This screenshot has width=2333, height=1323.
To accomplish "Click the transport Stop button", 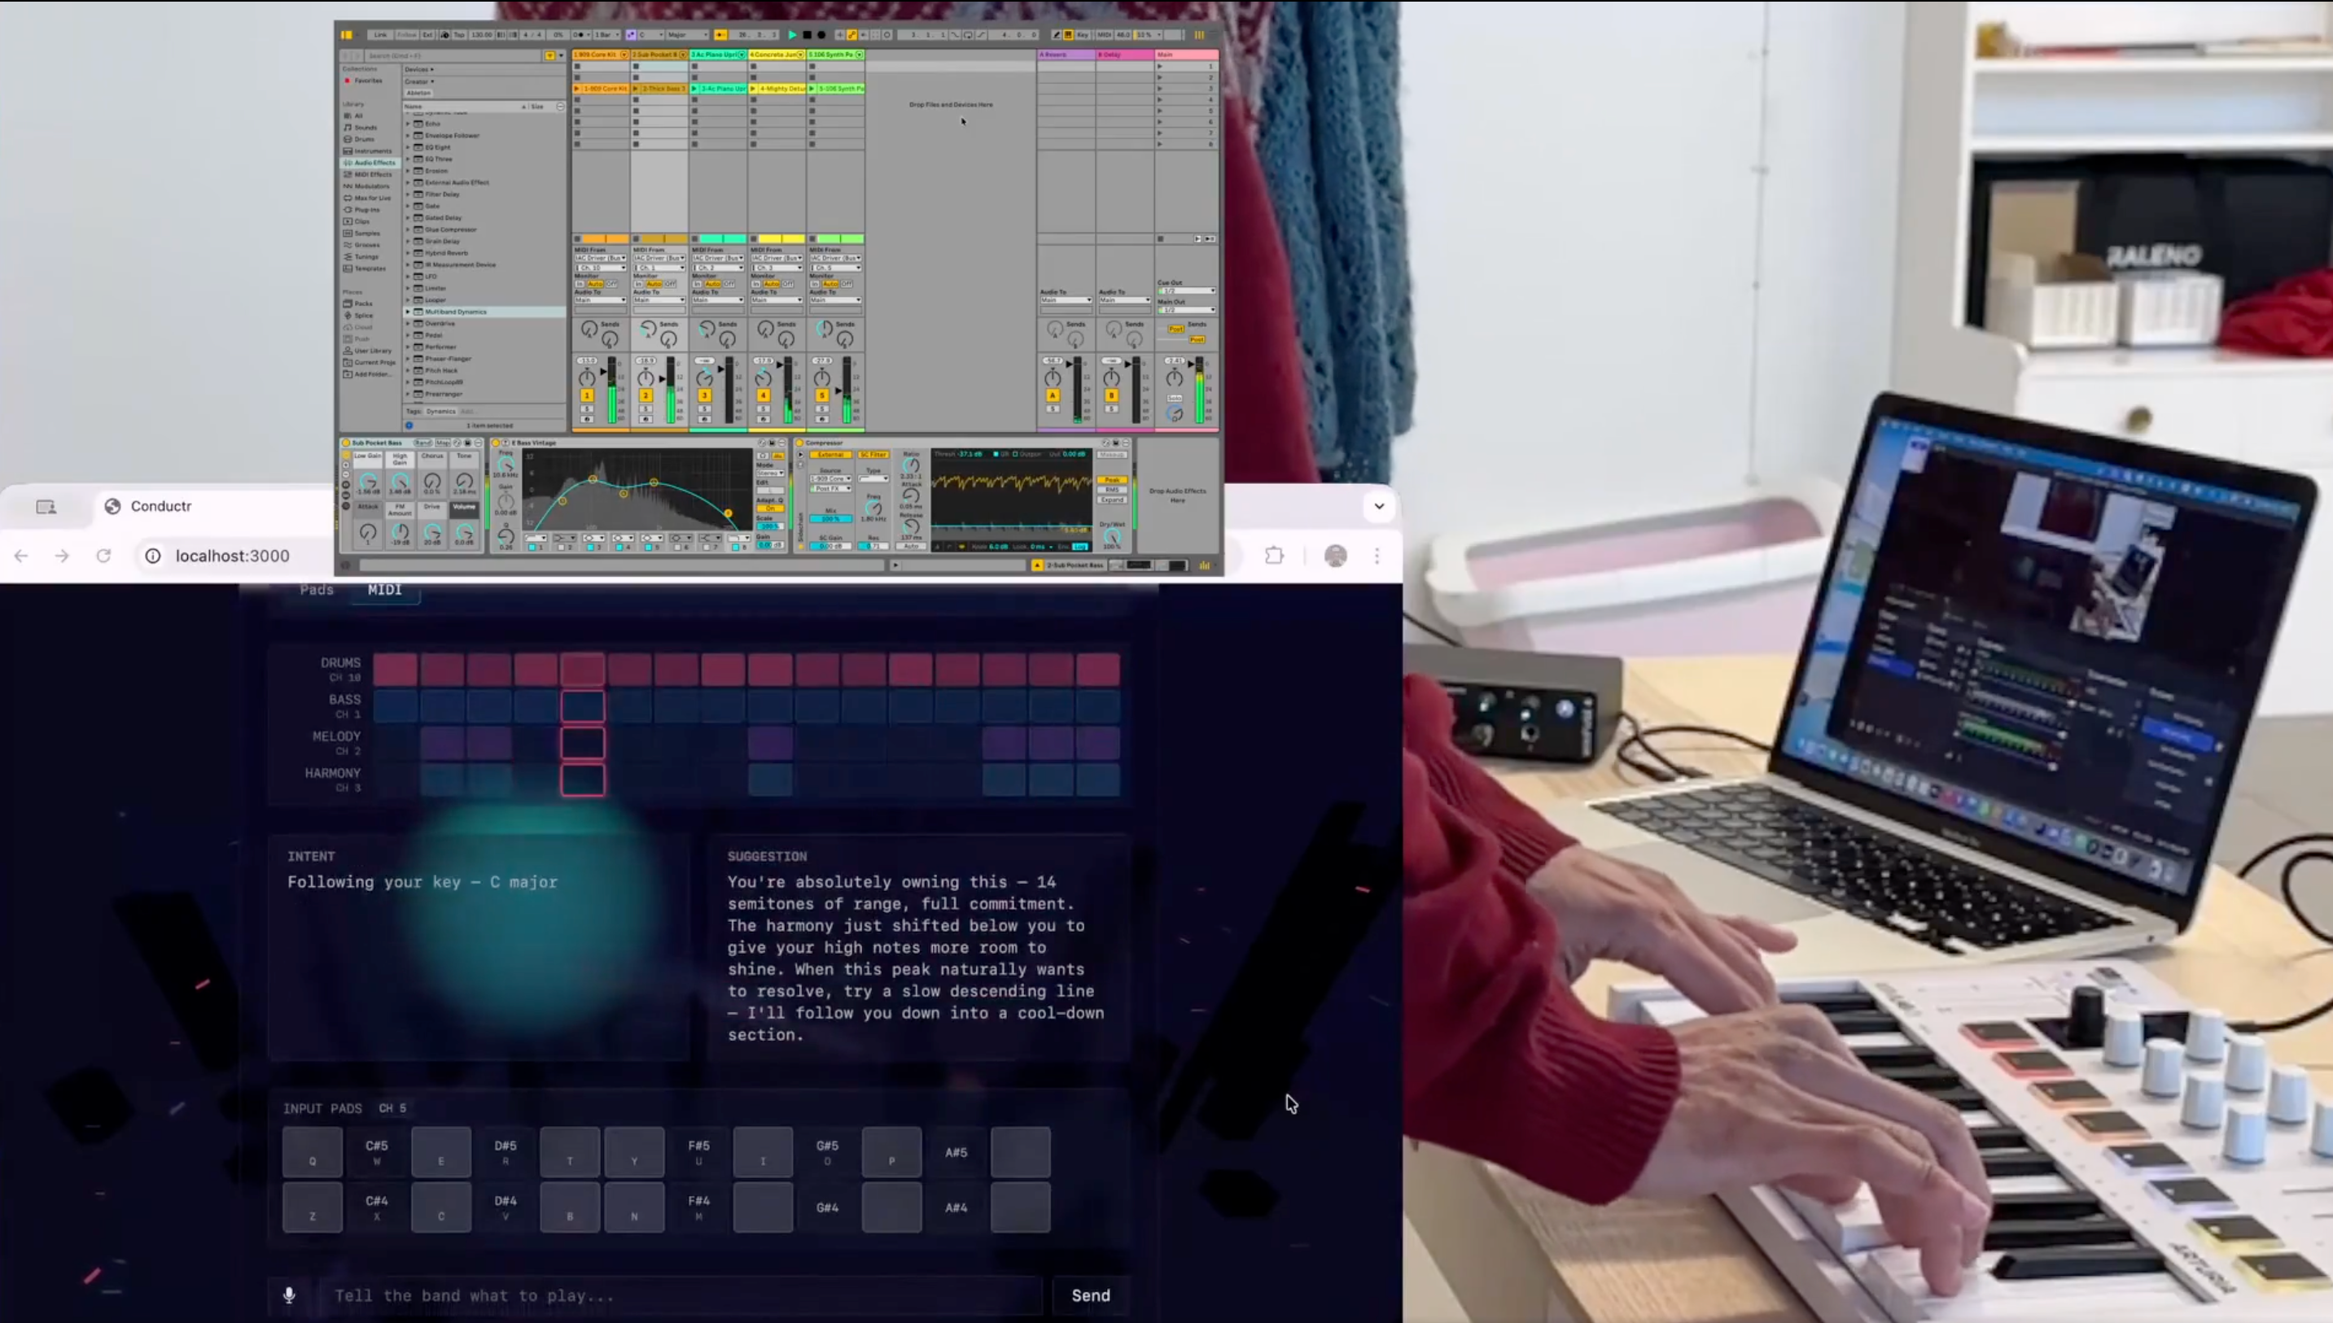I will [x=807, y=34].
